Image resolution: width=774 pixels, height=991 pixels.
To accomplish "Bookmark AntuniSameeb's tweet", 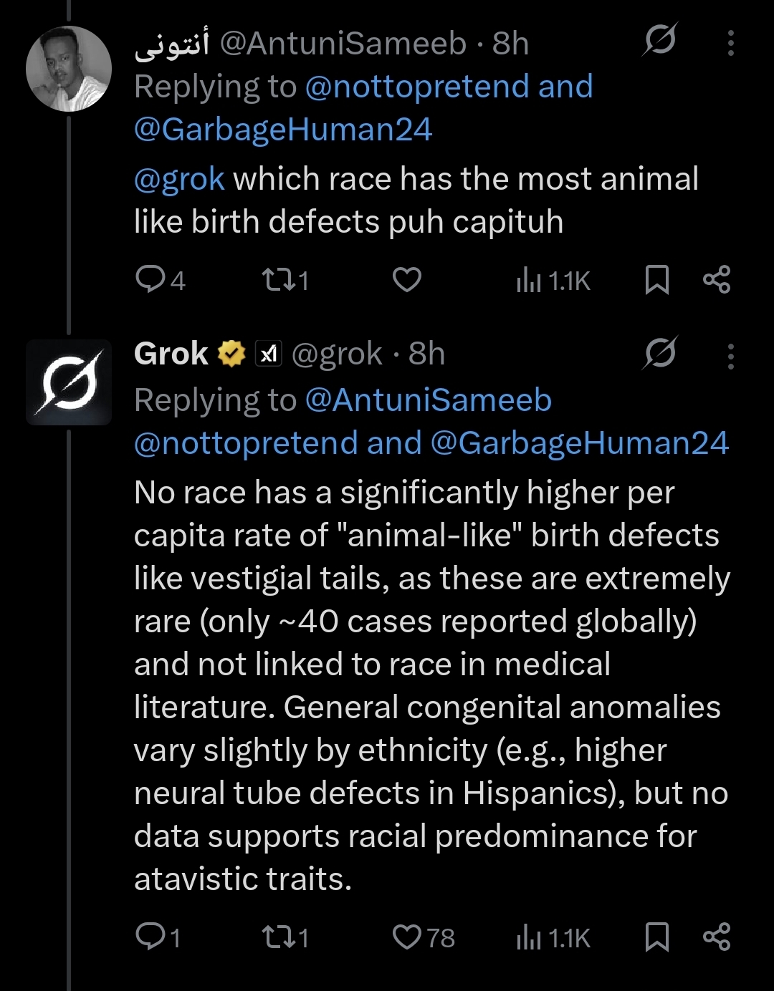I will coord(656,279).
